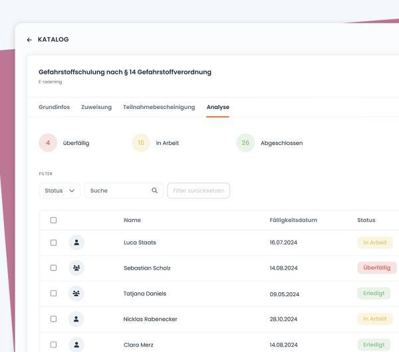Click the yellow in Arbeit count badge

(x=141, y=143)
